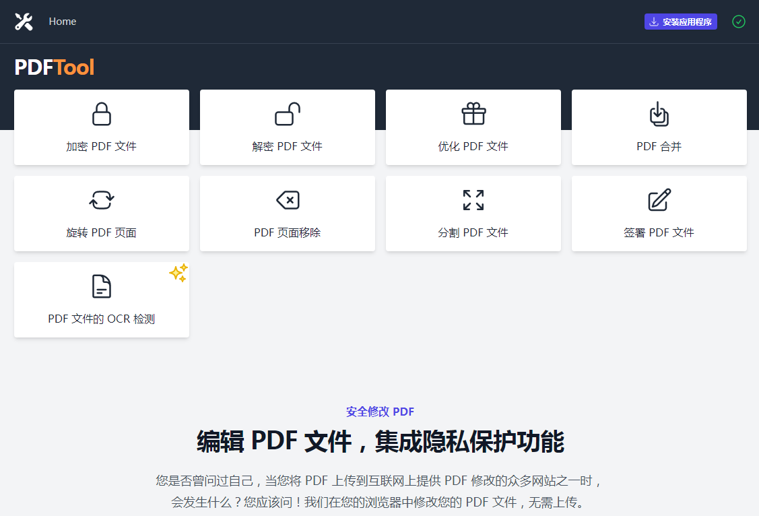Click the tag-with-x icon for PDF 页面移除

pyautogui.click(x=287, y=200)
